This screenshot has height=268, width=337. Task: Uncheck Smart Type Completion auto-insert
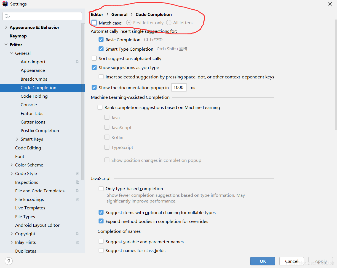tap(101, 49)
